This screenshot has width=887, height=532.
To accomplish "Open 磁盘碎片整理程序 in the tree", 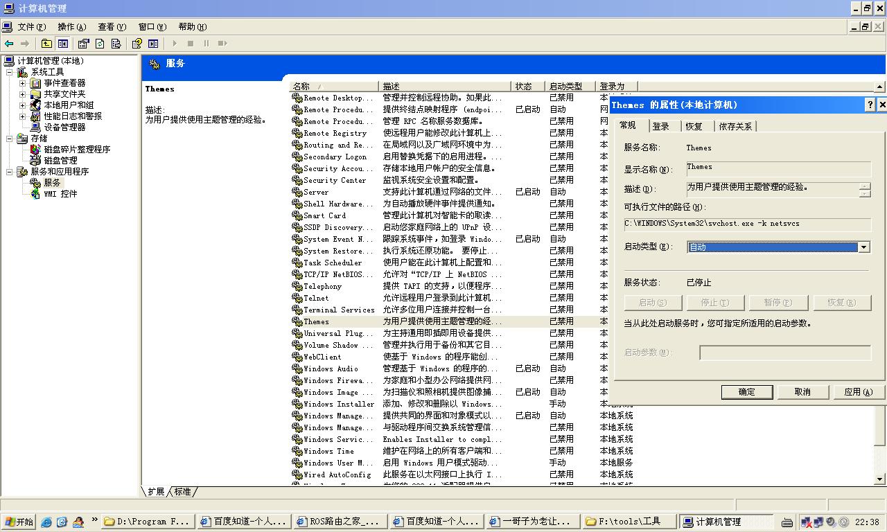I will pos(77,150).
